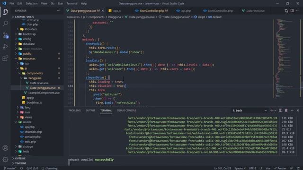Open the File menu

pyautogui.click(x=11, y=3)
